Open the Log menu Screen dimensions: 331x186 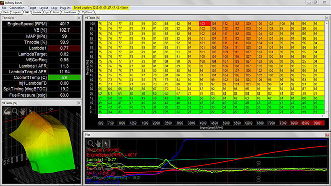click(54, 8)
